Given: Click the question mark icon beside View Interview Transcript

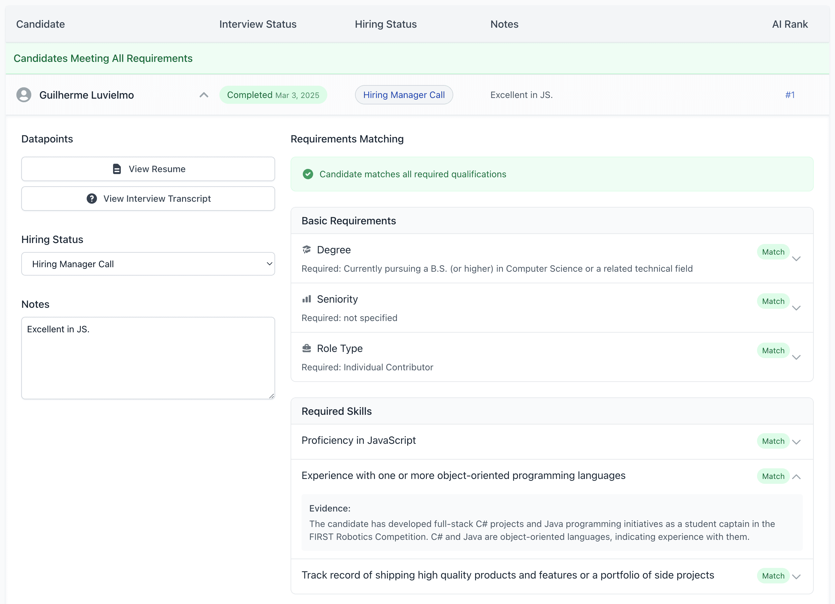Looking at the screenshot, I should coord(91,199).
